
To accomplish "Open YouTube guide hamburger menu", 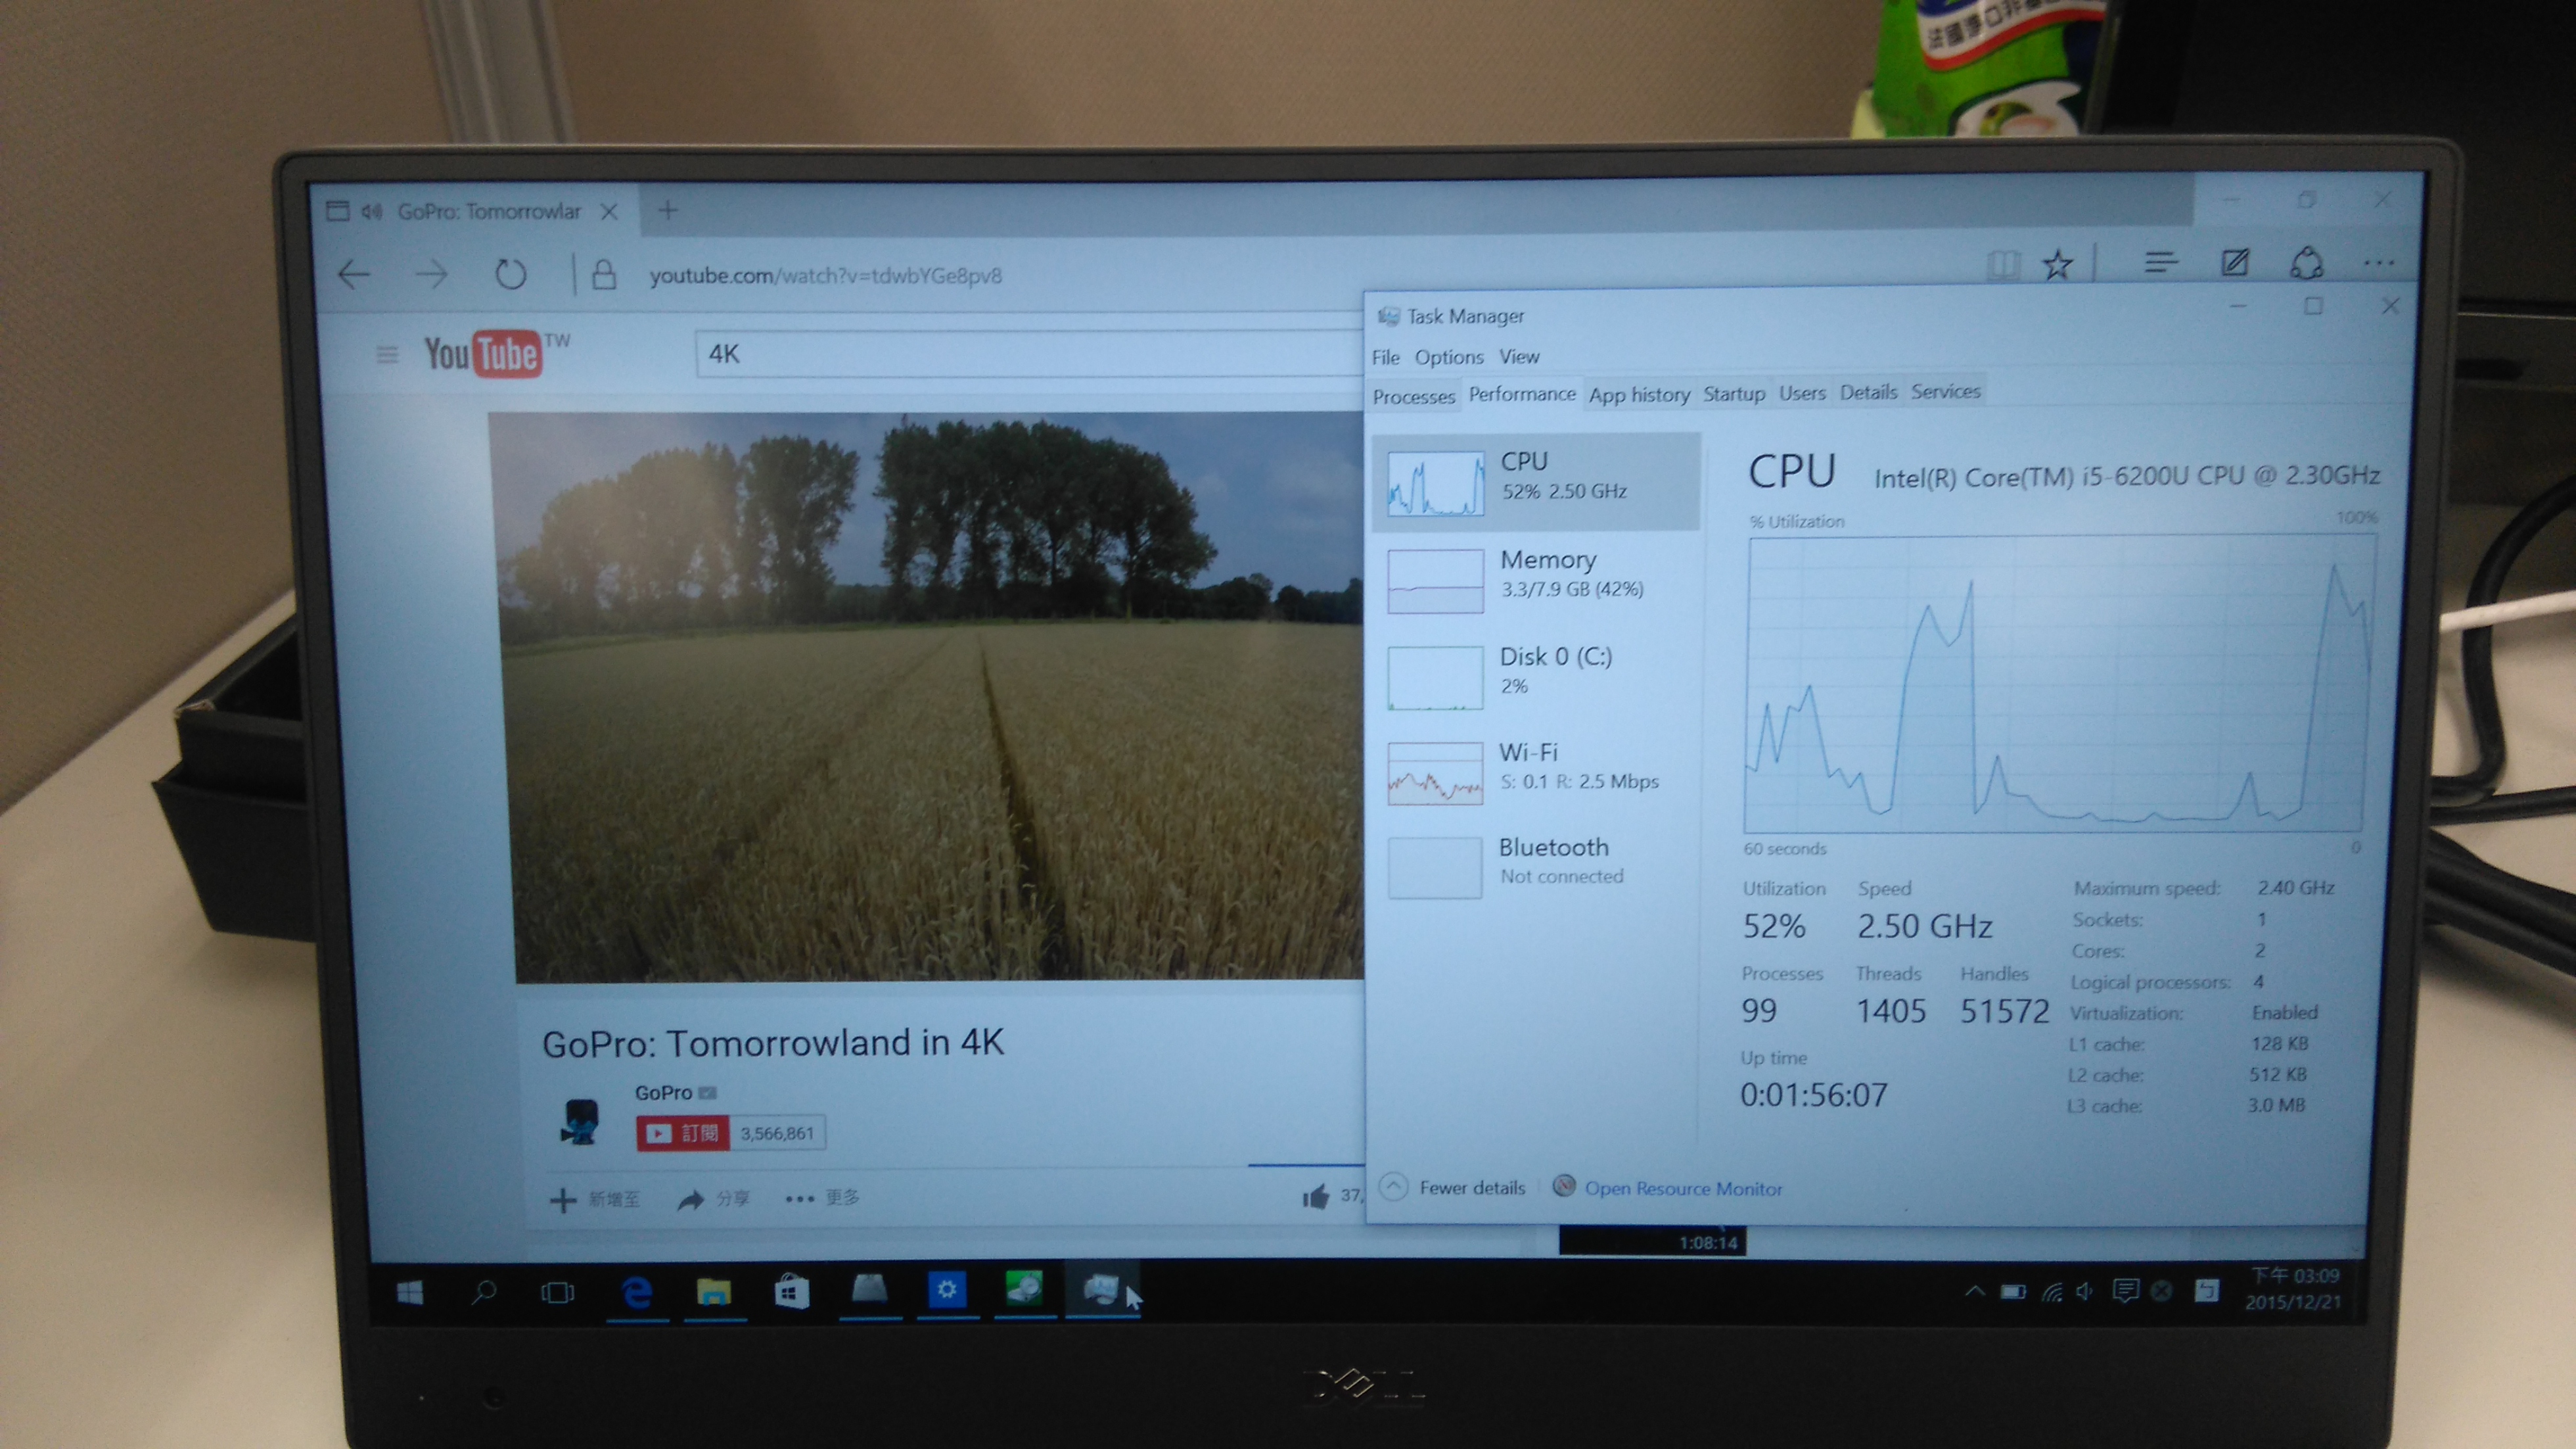I will pyautogui.click(x=387, y=354).
